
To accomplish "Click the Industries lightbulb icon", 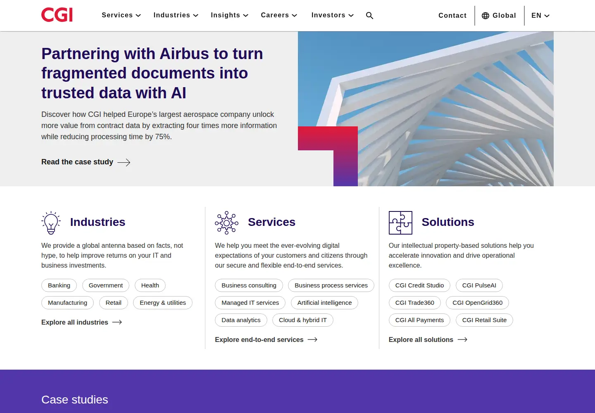I will [51, 223].
